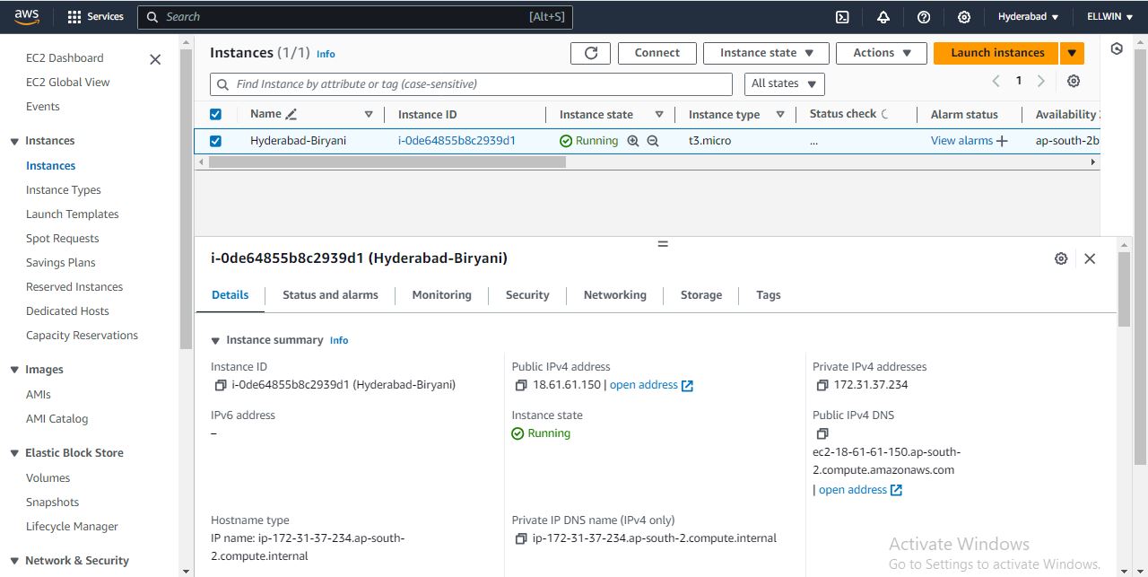Collapse the Instance summary section

tap(215, 340)
